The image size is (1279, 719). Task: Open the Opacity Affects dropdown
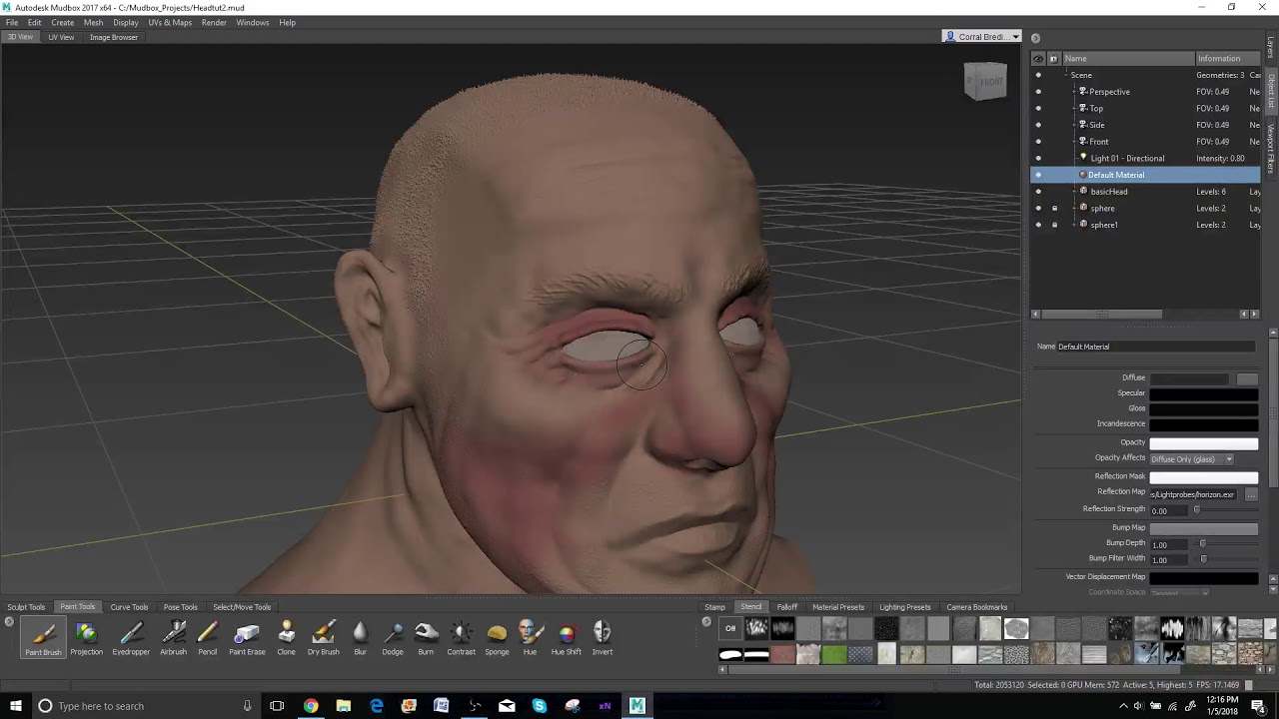(1192, 459)
